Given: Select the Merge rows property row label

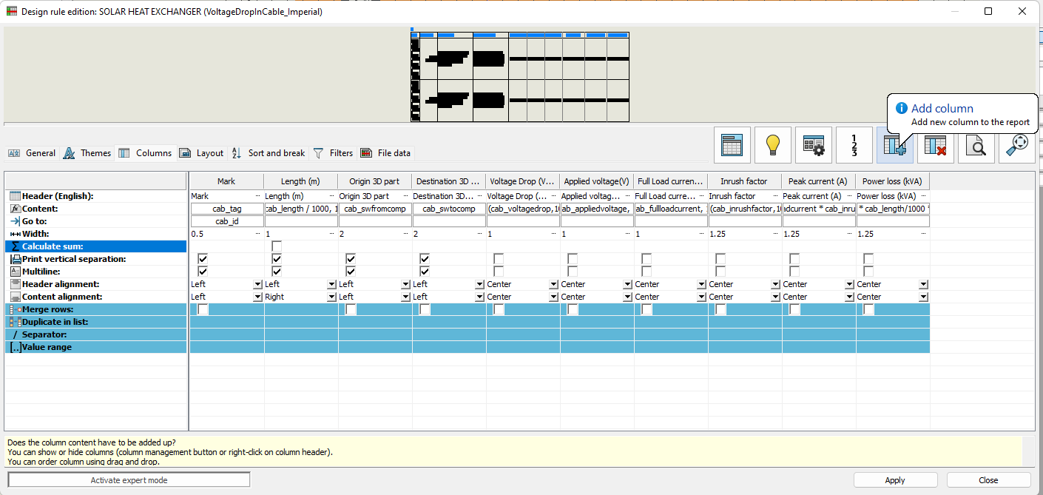Looking at the screenshot, I should 48,309.
